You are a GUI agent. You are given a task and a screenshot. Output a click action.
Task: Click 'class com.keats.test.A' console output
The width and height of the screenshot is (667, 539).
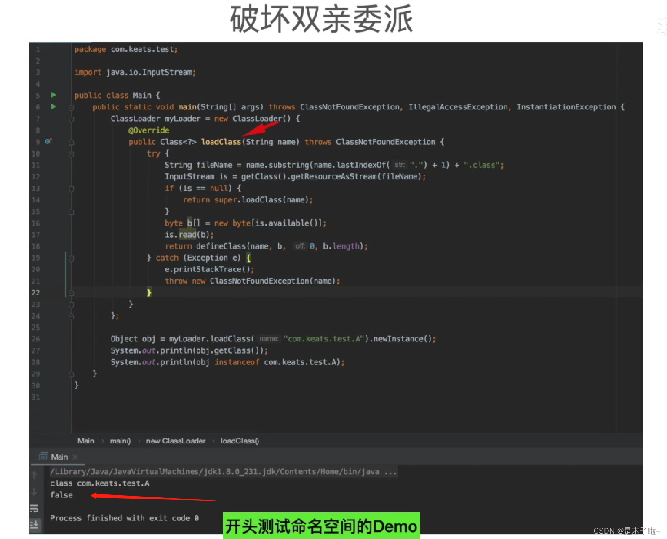(x=100, y=483)
